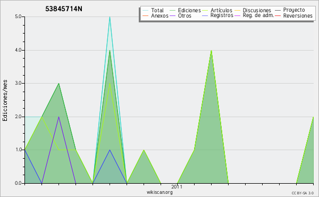
Task: Click the cyan Total peak at 5.0
Action: tap(110, 17)
